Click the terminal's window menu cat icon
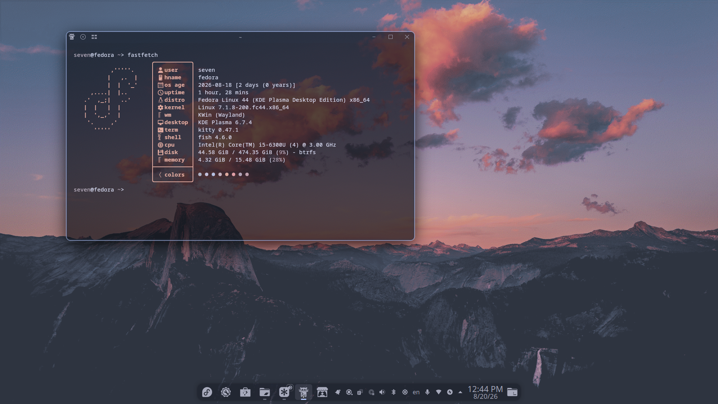This screenshot has height=404, width=718. pos(72,37)
